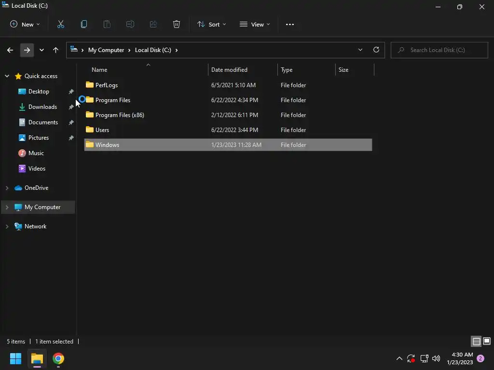Launch Google Chrome from taskbar
494x370 pixels.
(58, 358)
